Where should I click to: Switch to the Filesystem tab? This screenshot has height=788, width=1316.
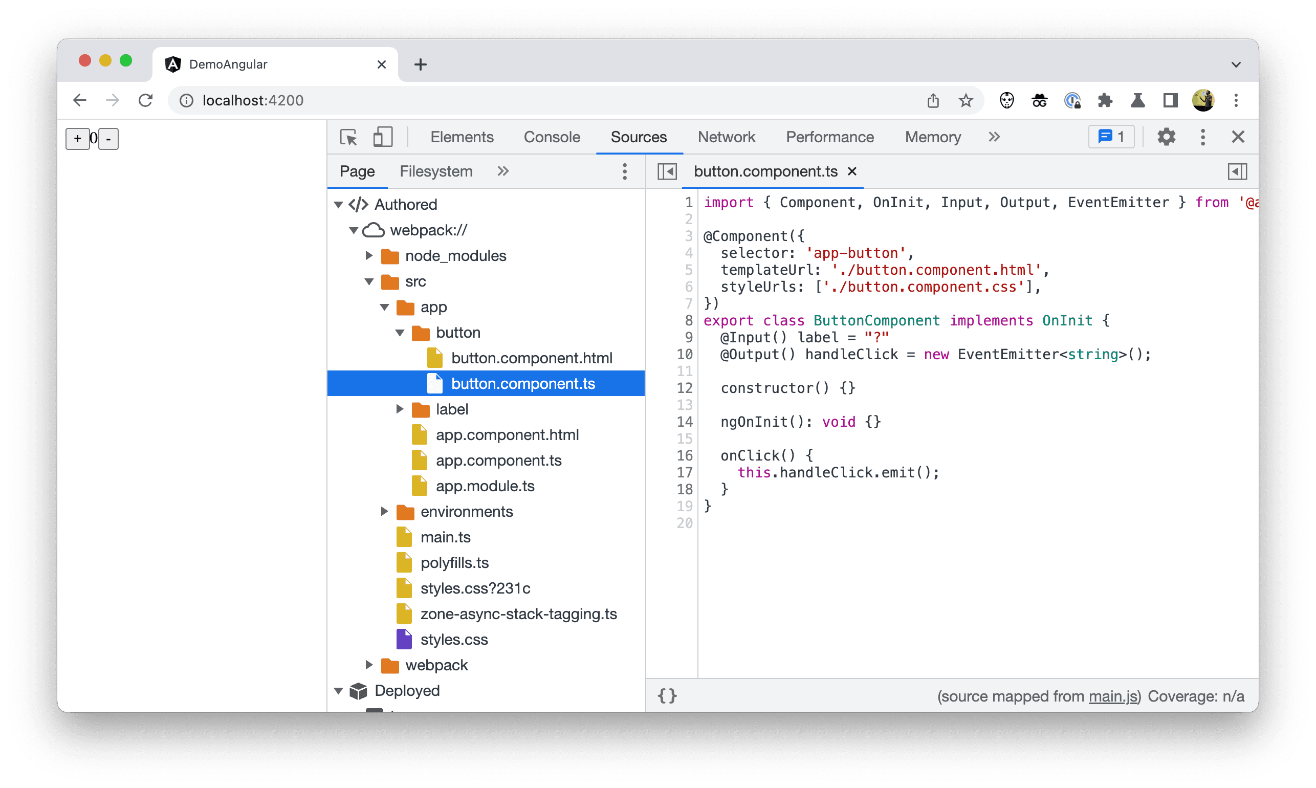tap(434, 171)
